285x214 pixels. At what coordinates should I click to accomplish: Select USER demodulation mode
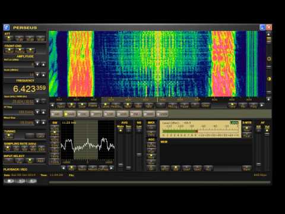click(162, 114)
